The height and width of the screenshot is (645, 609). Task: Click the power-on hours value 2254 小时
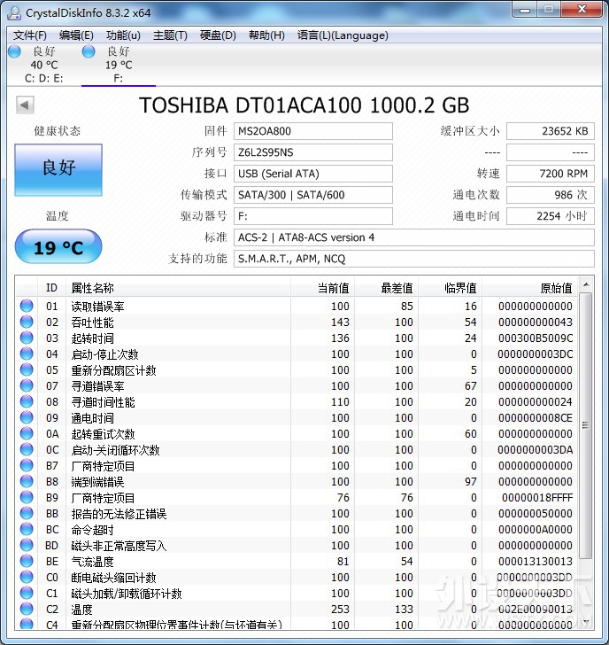point(551,216)
